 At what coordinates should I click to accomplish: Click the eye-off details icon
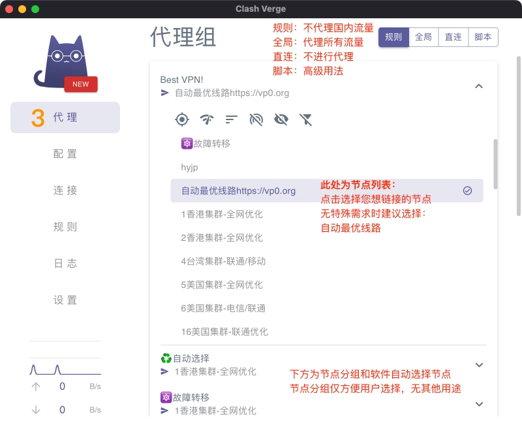coord(281,119)
